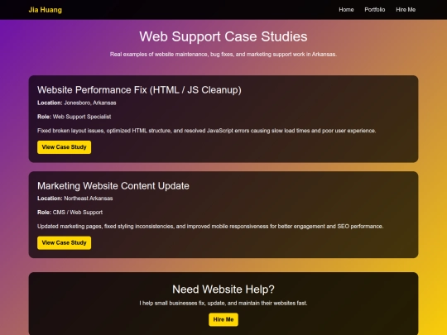Select Hire Me in the top navigation
Screen dimensions: 447x335
406,10
